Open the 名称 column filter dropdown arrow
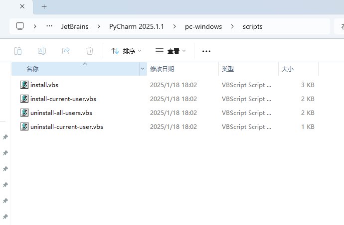 [143, 69]
